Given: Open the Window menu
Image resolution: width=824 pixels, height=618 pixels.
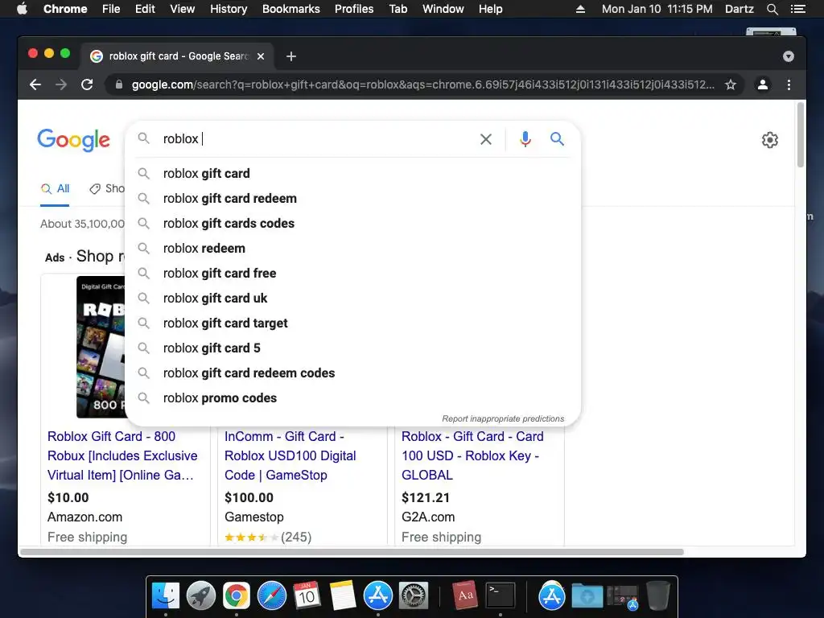Looking at the screenshot, I should tap(443, 9).
